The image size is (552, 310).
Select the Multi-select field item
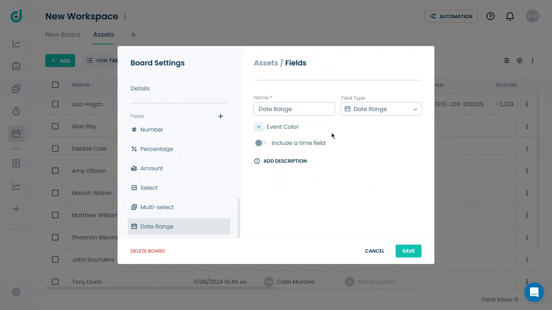[x=179, y=207]
